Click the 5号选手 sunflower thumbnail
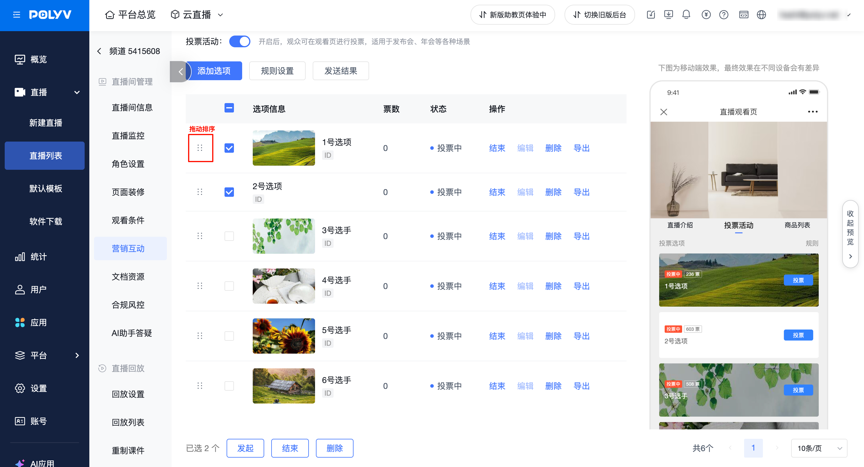Viewport: 864px width, 467px height. coord(284,336)
